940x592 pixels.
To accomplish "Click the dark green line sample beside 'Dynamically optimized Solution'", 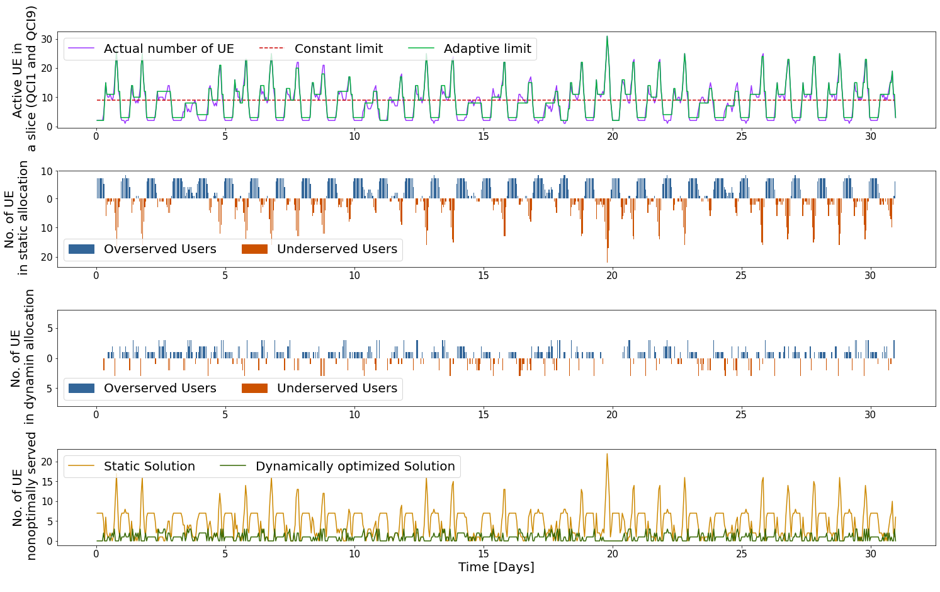I will click(x=233, y=466).
